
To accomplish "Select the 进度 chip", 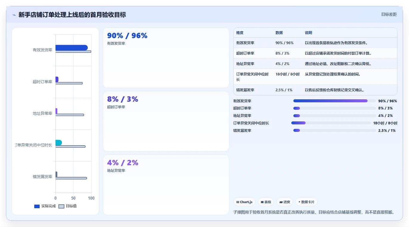I will point(285,202).
